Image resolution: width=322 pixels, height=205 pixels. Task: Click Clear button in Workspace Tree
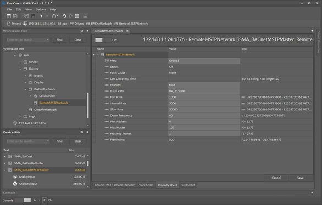78,39
